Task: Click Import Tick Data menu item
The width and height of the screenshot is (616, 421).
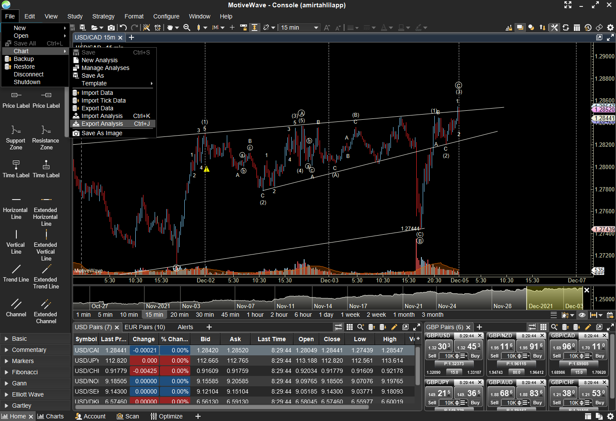Action: 113,100
